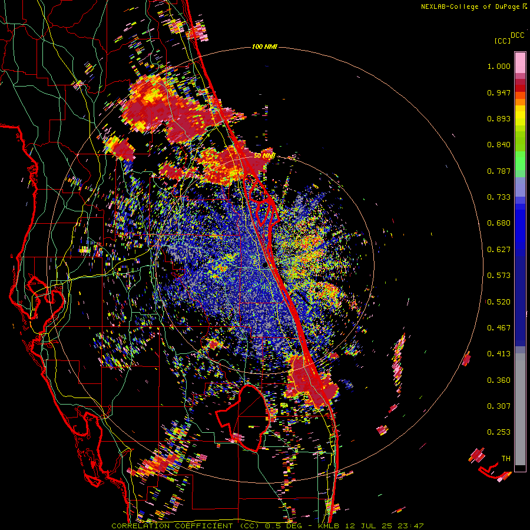
Task: Click the 1.000 legend value
Action: coord(499,66)
